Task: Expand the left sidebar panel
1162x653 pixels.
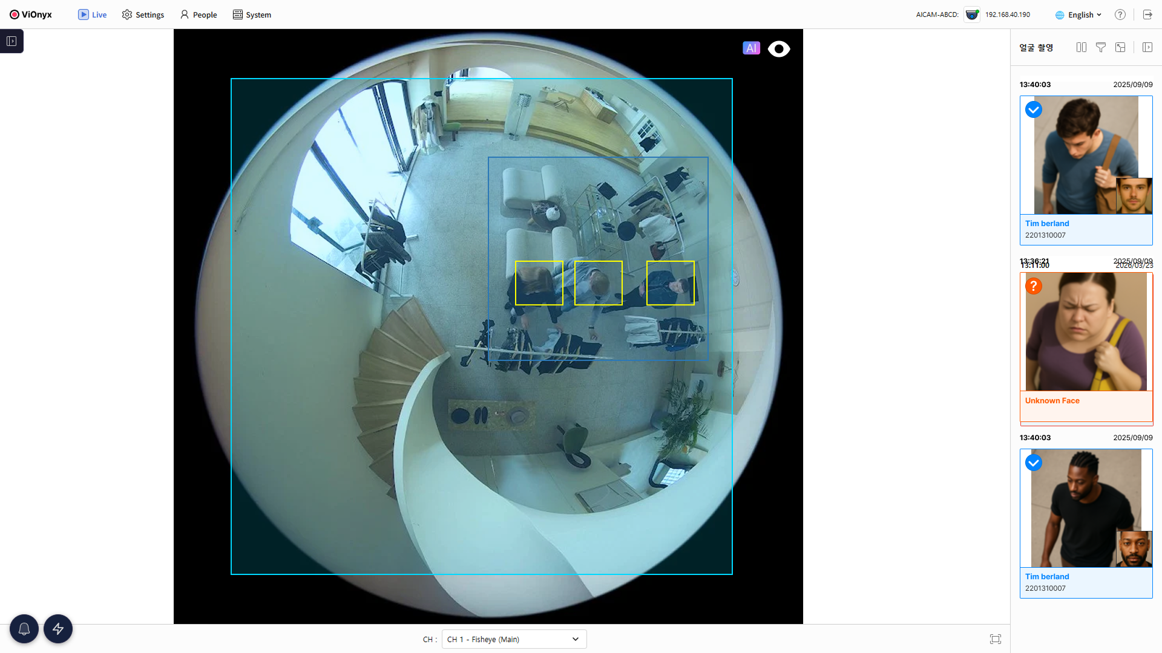Action: pyautogui.click(x=11, y=41)
